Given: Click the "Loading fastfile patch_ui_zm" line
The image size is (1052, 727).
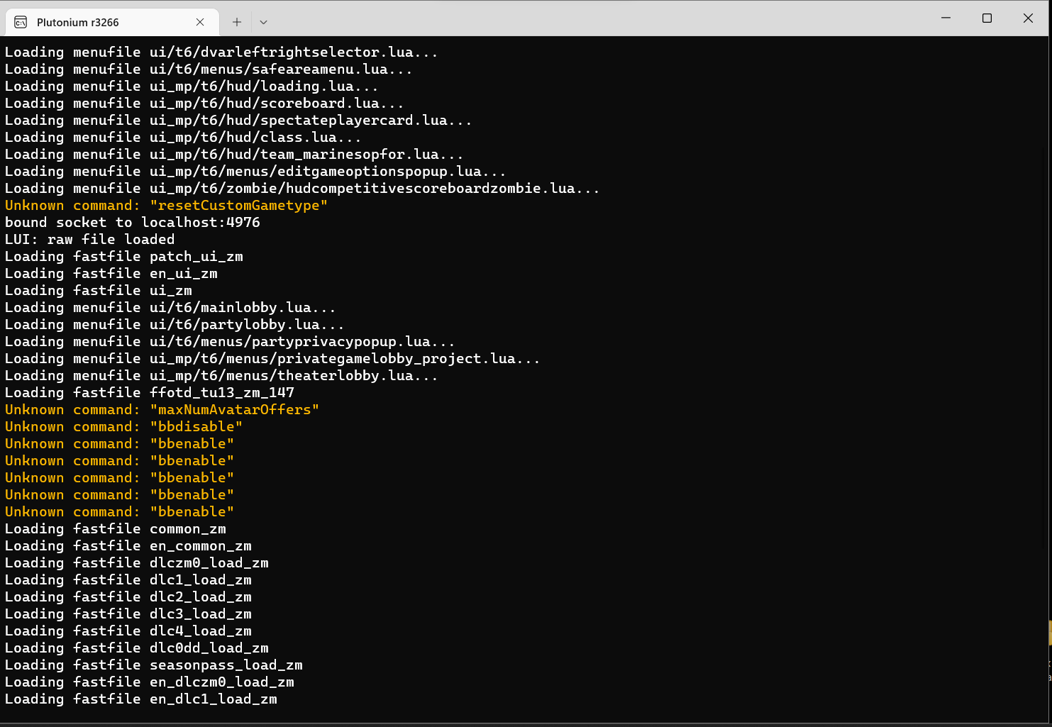Looking at the screenshot, I should click(x=124, y=256).
